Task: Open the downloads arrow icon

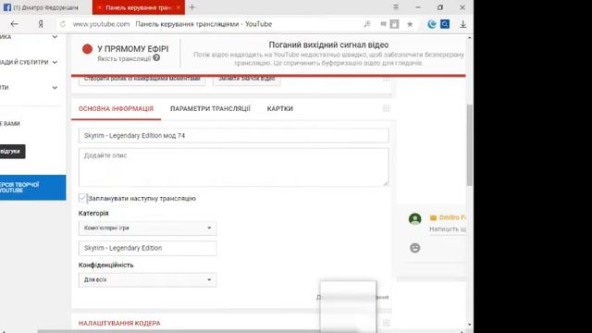Action: tap(462, 24)
